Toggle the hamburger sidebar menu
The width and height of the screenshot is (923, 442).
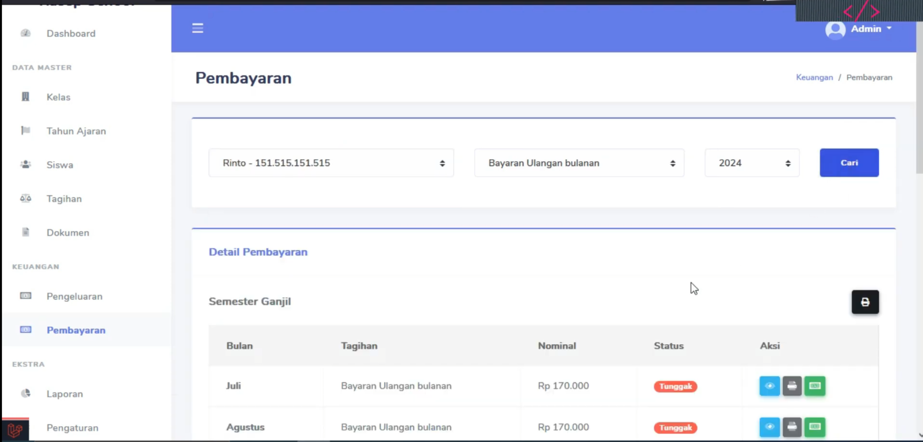click(198, 28)
